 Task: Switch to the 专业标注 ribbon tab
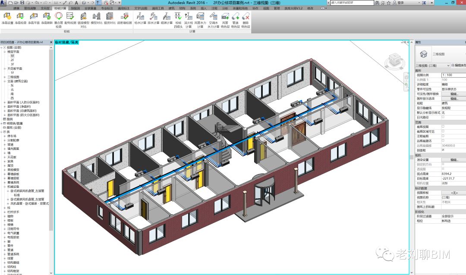[107, 8]
